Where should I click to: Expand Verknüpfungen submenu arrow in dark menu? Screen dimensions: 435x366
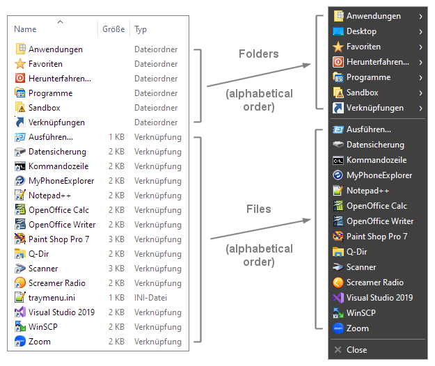click(x=421, y=108)
